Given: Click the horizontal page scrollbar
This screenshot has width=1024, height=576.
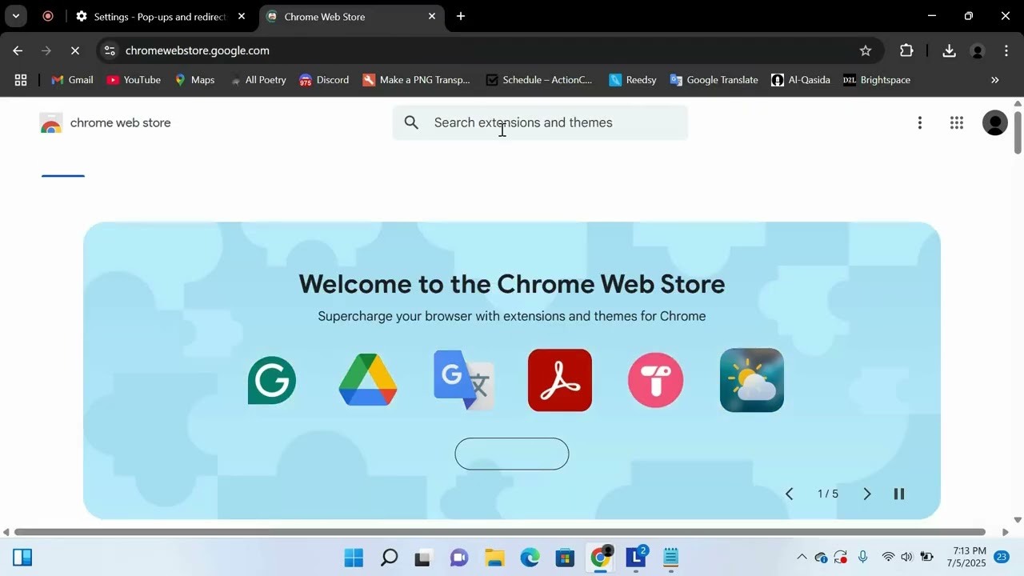Looking at the screenshot, I should click(500, 532).
